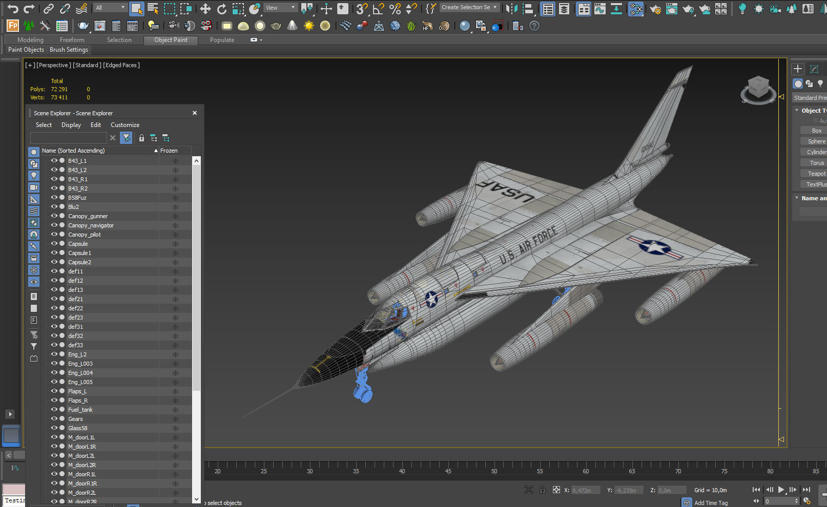
Task: Sort by the Name column header
Action: coord(99,151)
